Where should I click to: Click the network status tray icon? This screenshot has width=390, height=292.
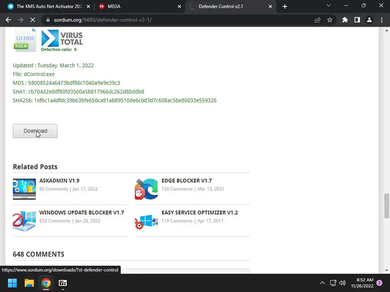(x=333, y=283)
